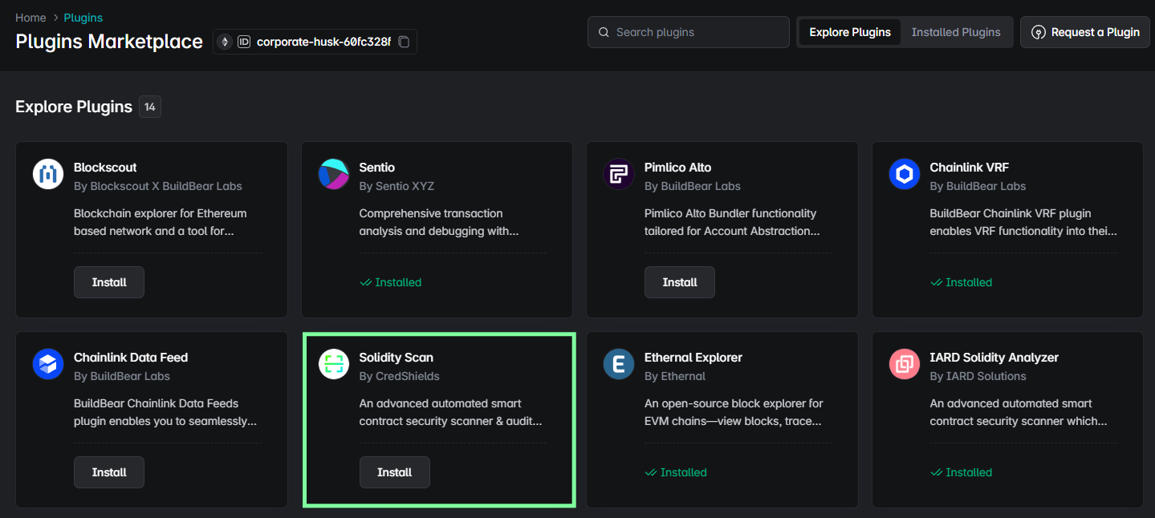
Task: Click the Chainlink Data Feed logo
Action: (x=48, y=364)
